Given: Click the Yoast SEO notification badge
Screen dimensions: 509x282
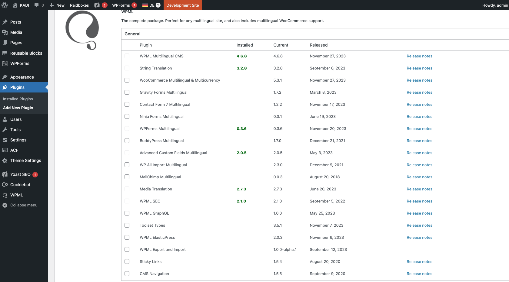Looking at the screenshot, I should [35, 175].
